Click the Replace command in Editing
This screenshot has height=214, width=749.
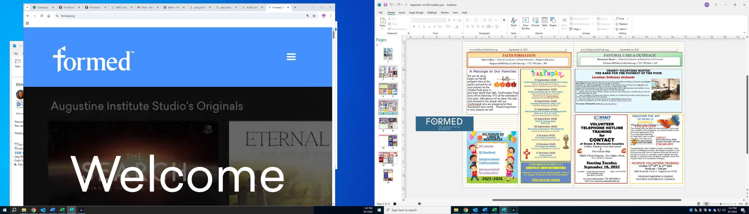pyautogui.click(x=622, y=24)
